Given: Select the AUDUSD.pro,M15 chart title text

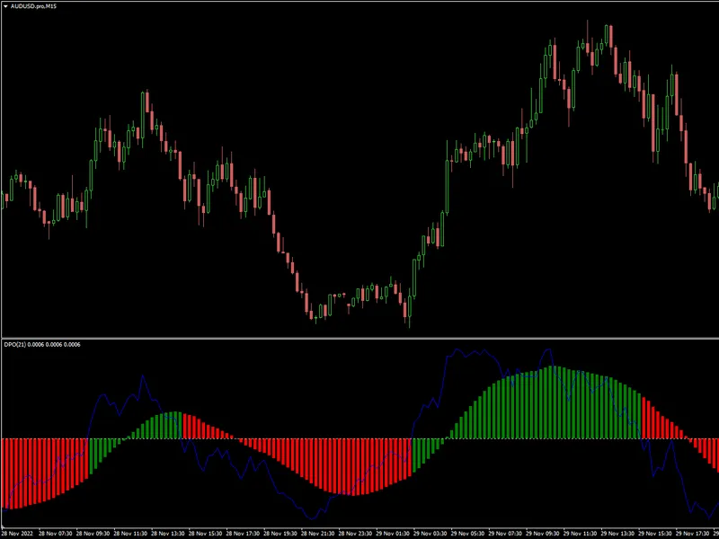Looking at the screenshot, I should tap(33, 6).
